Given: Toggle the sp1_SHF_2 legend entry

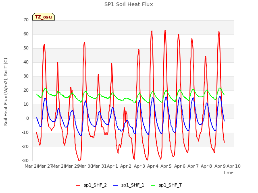Looking at the screenshot, I should point(91,185).
